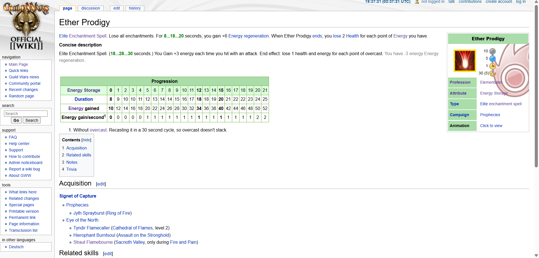Open the FAQ link

13,137
